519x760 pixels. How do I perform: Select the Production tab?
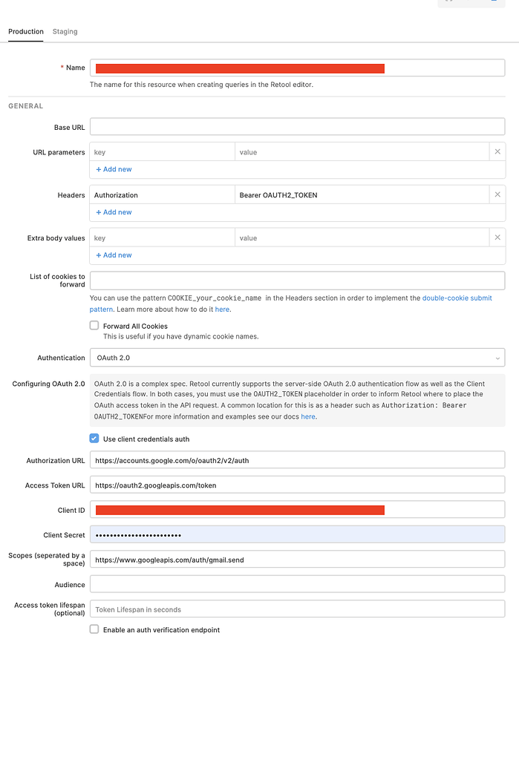[x=26, y=32]
